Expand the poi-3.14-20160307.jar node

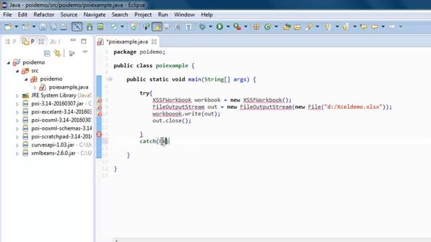coord(18,104)
